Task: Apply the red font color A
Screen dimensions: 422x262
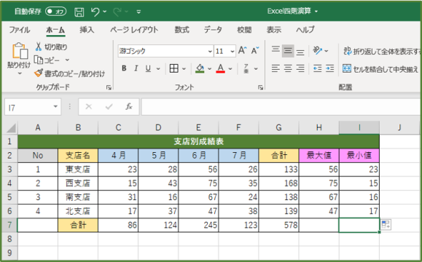Action: pos(220,68)
